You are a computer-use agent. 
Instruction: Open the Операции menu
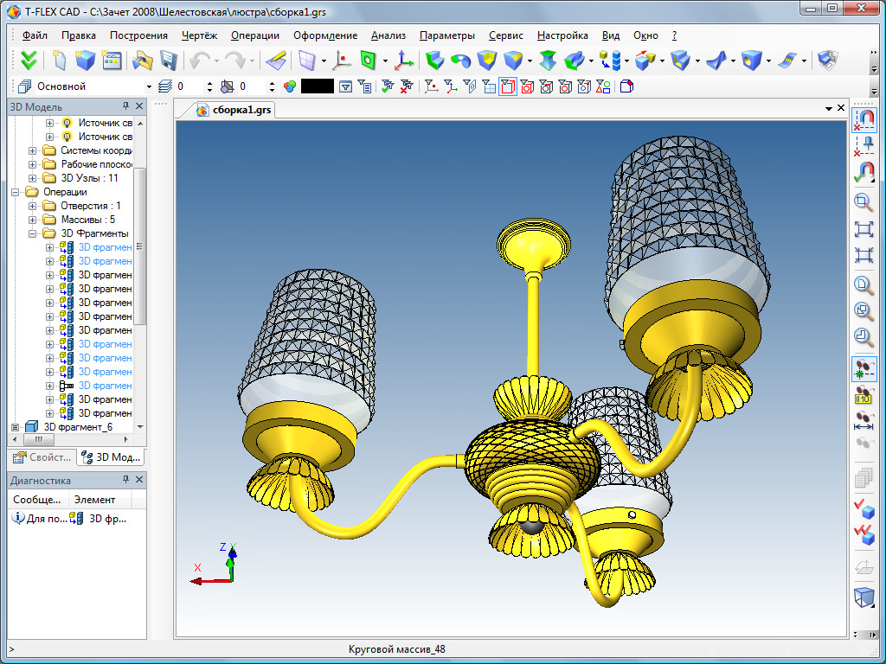point(255,35)
